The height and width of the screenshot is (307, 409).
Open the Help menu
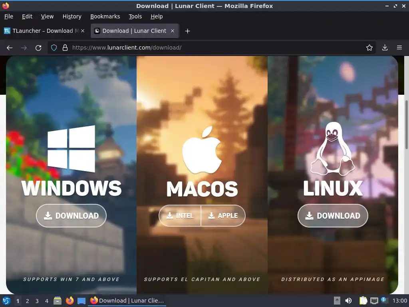tap(157, 16)
